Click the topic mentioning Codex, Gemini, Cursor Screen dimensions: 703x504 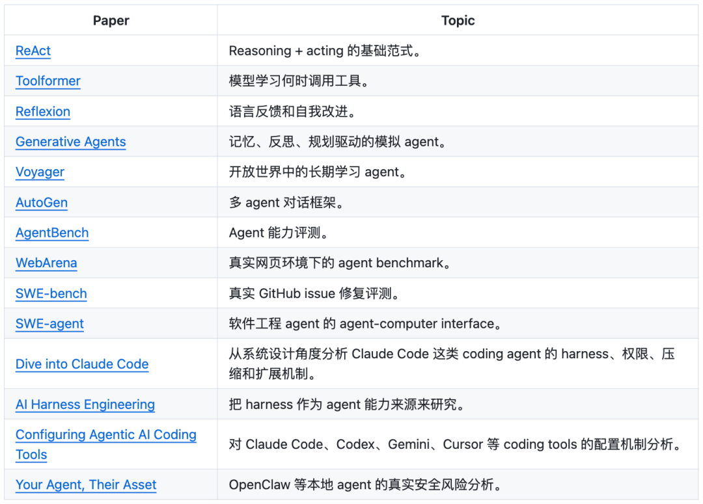tap(456, 444)
